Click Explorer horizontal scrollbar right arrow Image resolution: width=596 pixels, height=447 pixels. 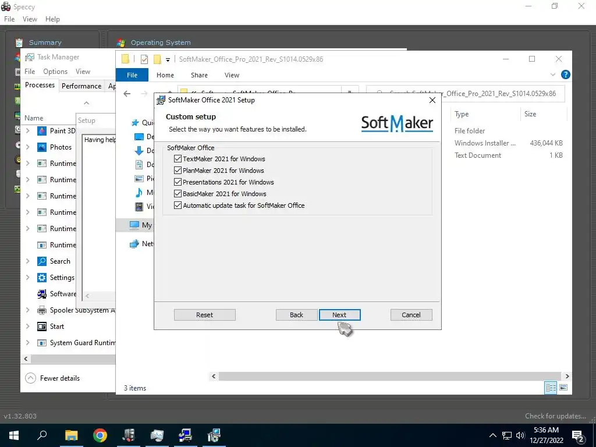click(x=567, y=376)
